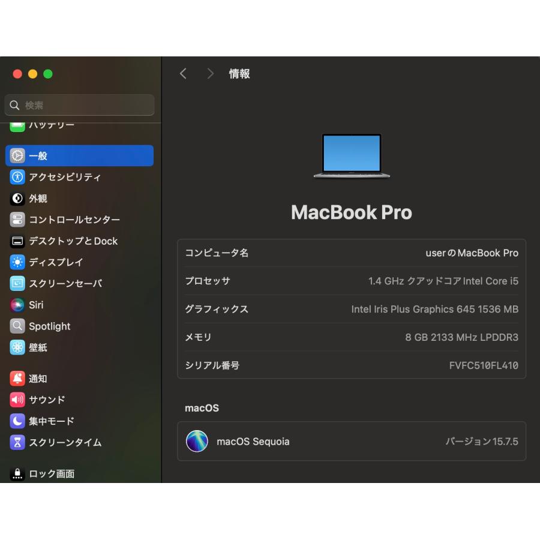Click the macOS Sequoia logo icon
The height and width of the screenshot is (540, 540).
[197, 441]
